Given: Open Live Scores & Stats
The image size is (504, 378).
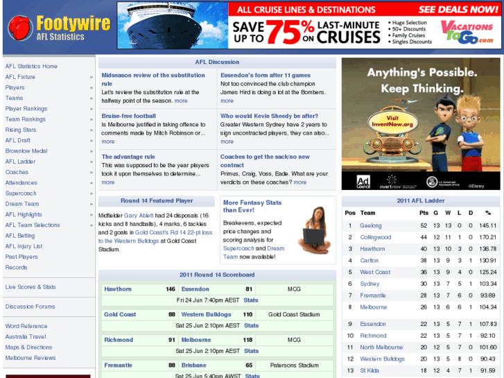Looking at the screenshot, I should coord(31,287).
